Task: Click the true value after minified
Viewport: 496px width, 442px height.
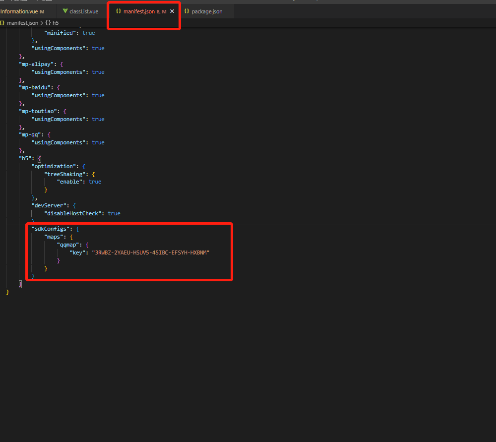Action: point(89,33)
